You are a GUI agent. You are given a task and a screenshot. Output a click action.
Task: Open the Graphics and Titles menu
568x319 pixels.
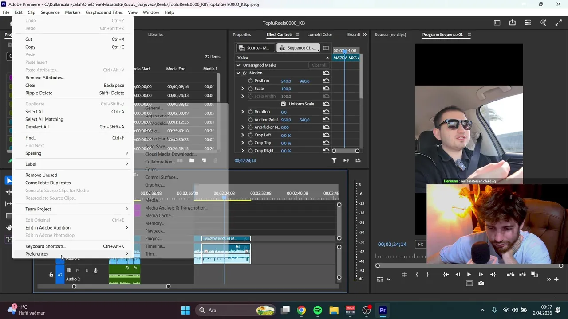[104, 12]
